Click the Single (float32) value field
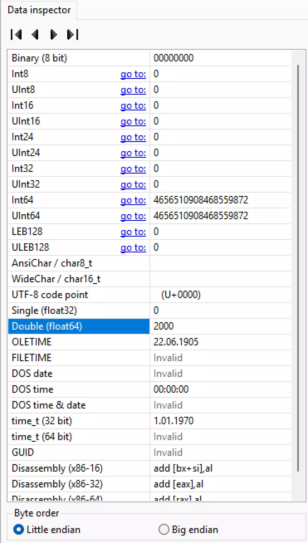Screen dimensions: 308x543 pyautogui.click(x=220, y=311)
